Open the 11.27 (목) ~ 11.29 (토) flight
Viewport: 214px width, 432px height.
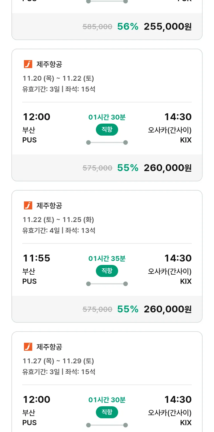point(58,361)
